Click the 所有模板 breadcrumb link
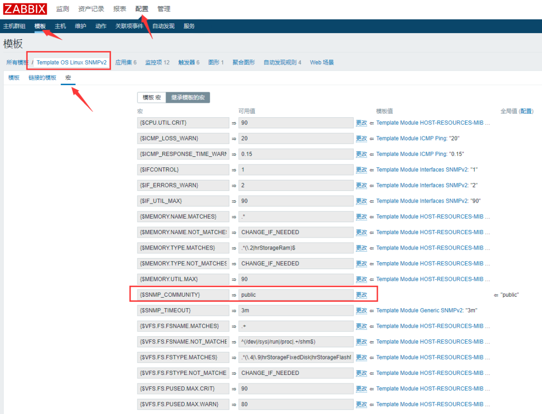Screen dimensions: 542x414 17,63
